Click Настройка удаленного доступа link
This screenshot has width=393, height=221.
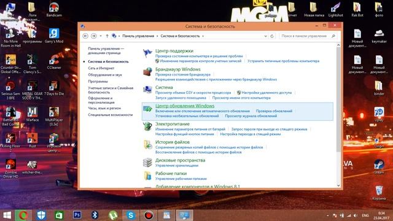[x=267, y=93]
